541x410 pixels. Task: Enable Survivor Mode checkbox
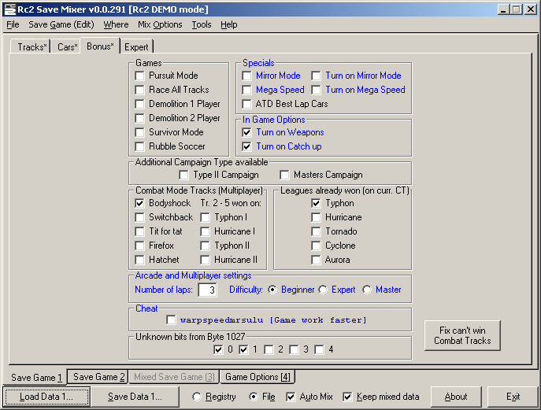(139, 132)
